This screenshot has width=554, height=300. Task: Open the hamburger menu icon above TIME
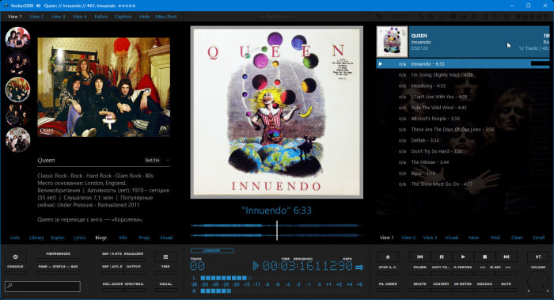165,257
